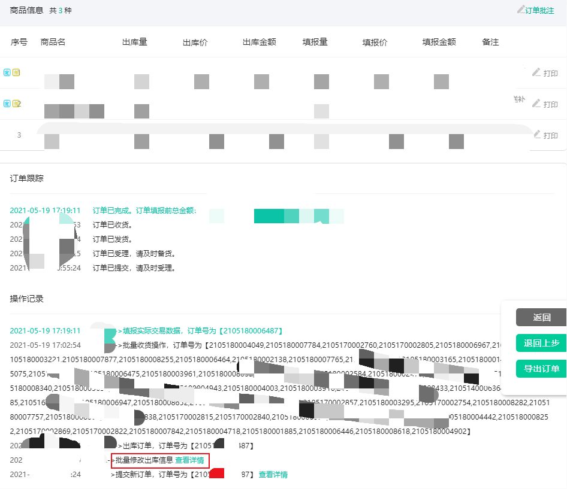Click the pencil icon next to 订单批注
The width and height of the screenshot is (567, 489).
pos(522,10)
